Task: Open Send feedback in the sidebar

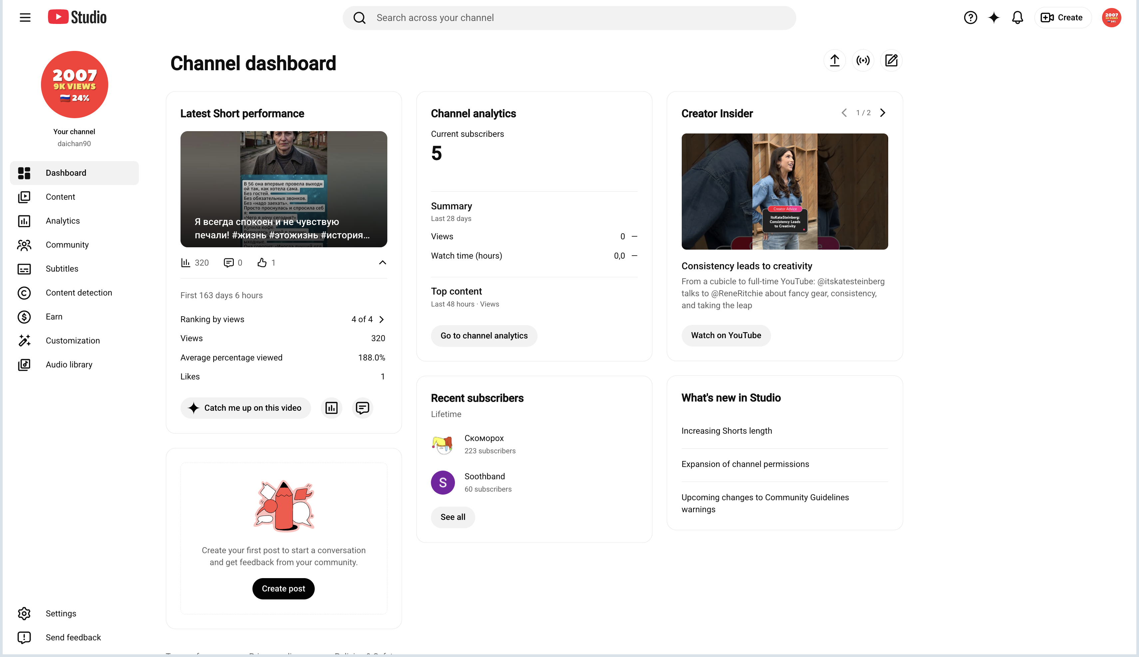Action: (75, 637)
